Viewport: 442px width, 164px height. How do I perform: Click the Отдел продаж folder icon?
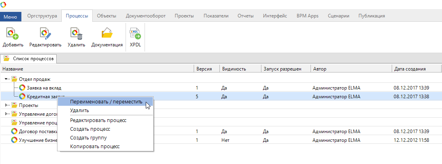click(15, 79)
